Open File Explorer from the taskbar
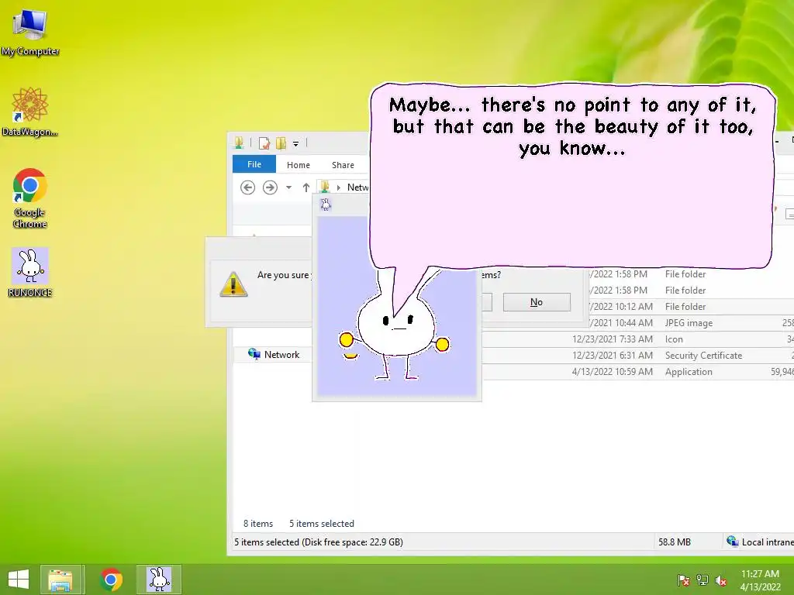This screenshot has height=595, width=794. click(x=60, y=580)
